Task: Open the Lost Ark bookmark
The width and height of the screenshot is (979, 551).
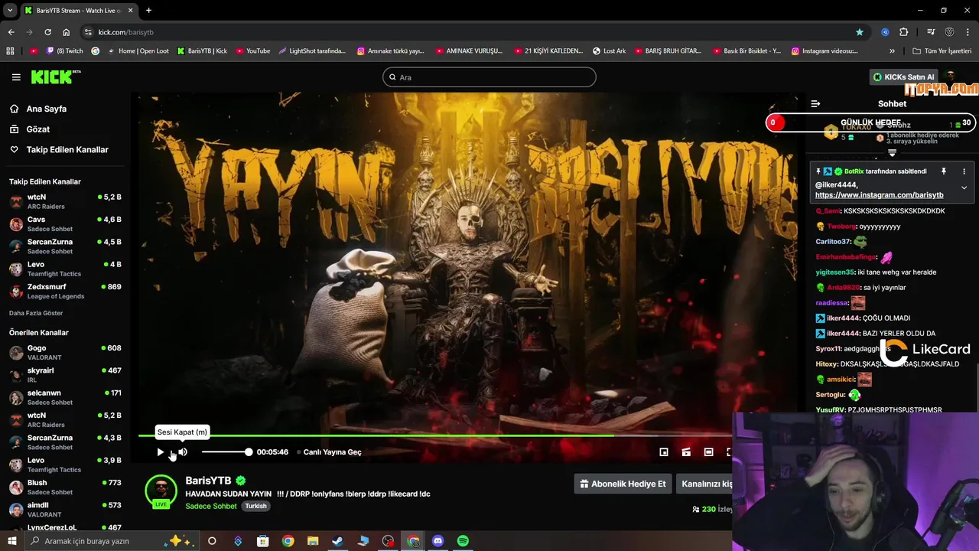Action: 610,51
